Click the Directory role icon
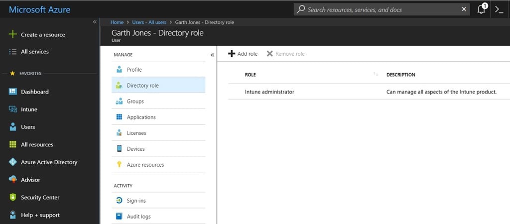This screenshot has width=510, height=224. coord(119,86)
